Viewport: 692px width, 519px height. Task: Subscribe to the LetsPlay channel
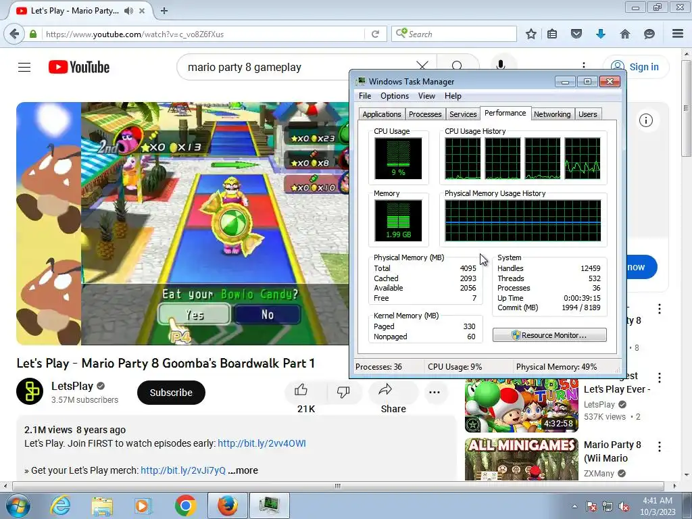[x=171, y=393]
